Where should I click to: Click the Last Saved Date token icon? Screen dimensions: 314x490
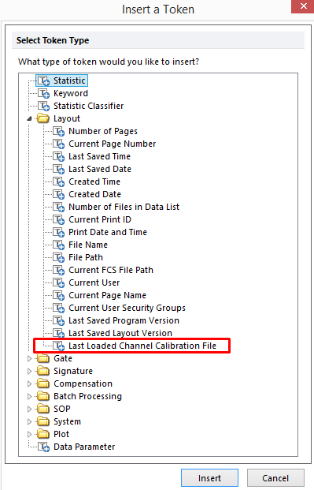[x=58, y=169]
